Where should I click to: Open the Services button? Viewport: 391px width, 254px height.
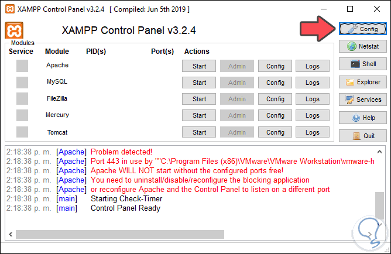click(362, 99)
